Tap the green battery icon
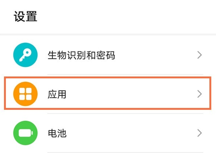216x153 pixels. point(25,133)
